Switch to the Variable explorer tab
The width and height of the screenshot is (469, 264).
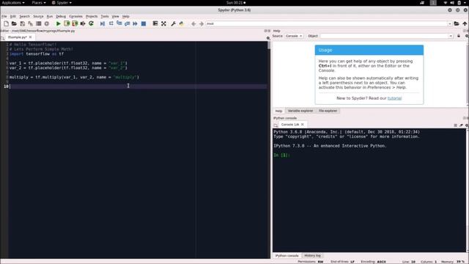tap(300, 111)
